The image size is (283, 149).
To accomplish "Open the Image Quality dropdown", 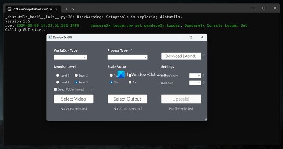I will point(195,76).
